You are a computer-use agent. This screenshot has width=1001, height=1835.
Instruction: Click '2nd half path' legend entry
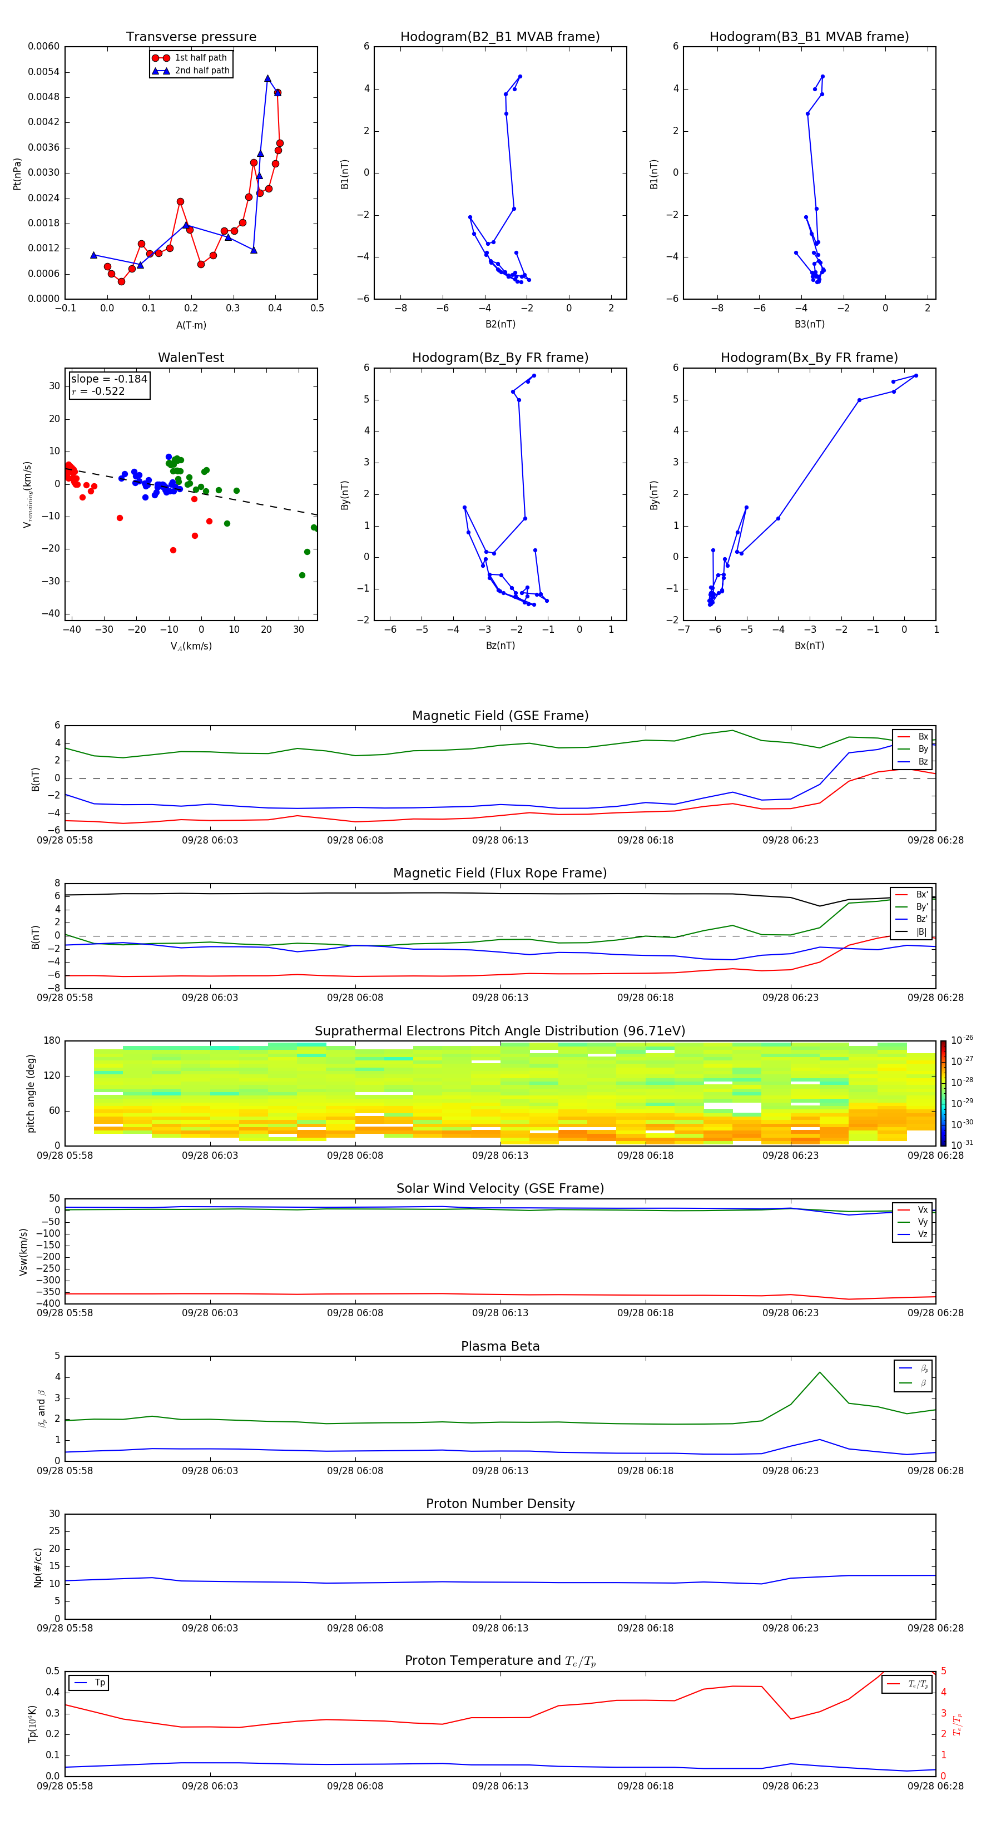coord(190,71)
